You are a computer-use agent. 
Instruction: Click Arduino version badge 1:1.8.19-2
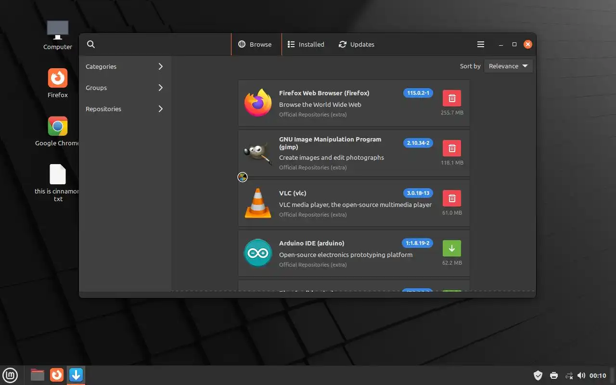pos(417,243)
